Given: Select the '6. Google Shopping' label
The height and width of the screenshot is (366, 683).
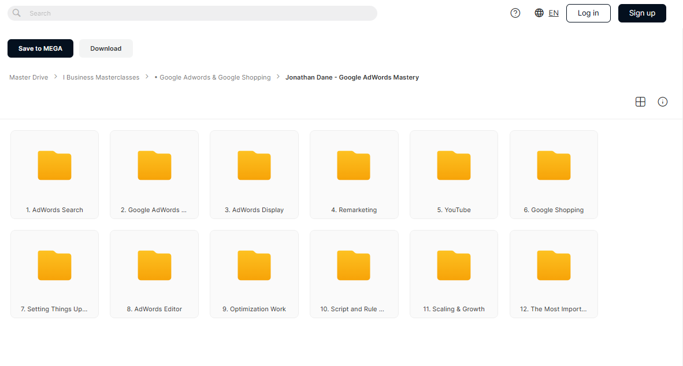Looking at the screenshot, I should 554,210.
